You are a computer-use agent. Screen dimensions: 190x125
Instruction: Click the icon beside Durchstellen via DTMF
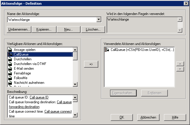(10, 64)
